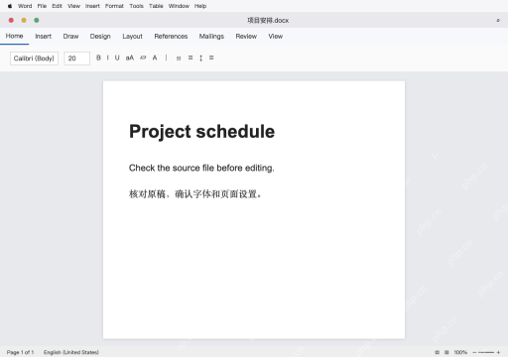Click the green full-screen window button
The image size is (508, 357).
click(x=37, y=20)
